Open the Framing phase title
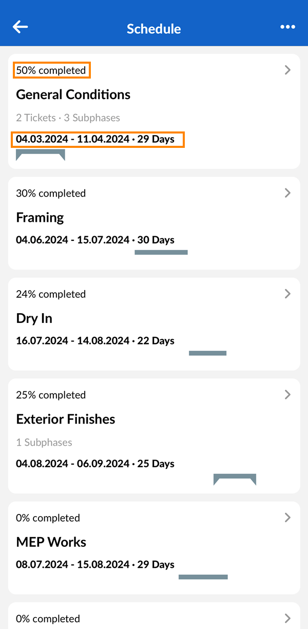Viewport: 308px width, 629px height. (40, 217)
